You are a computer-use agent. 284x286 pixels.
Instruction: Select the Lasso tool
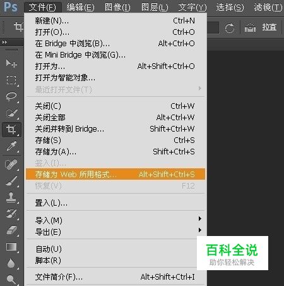11,96
